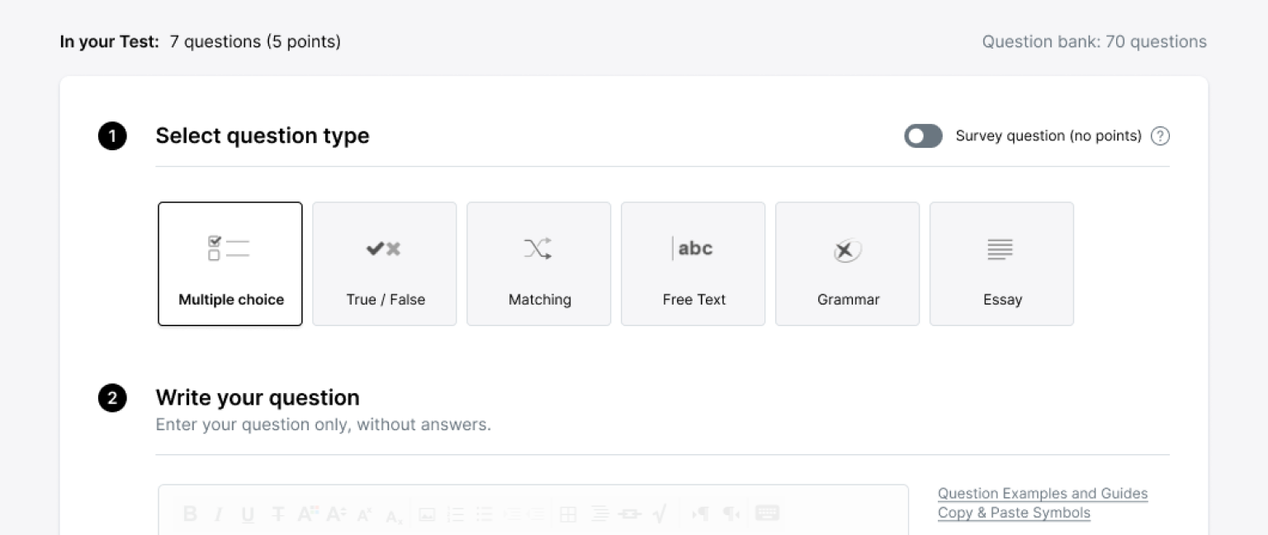Choose the Grammar question type
This screenshot has width=1268, height=535.
point(848,264)
